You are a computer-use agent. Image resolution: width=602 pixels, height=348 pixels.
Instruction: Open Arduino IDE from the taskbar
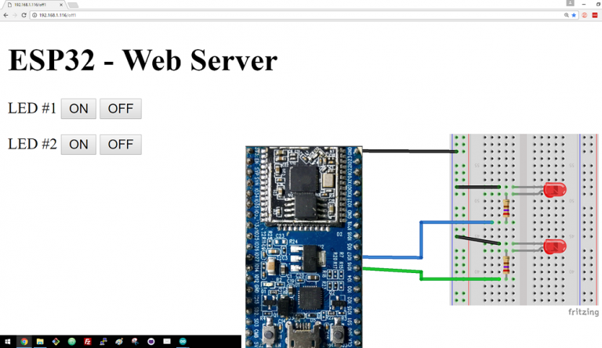(x=183, y=342)
